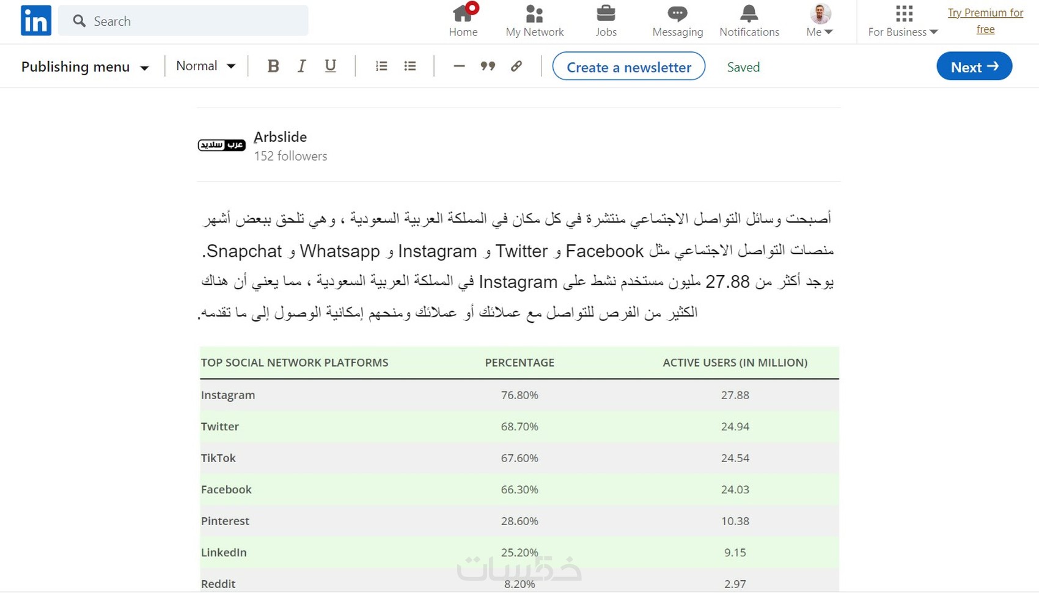This screenshot has height=593, width=1039.
Task: Open the For Business grid icon
Action: pos(904,13)
